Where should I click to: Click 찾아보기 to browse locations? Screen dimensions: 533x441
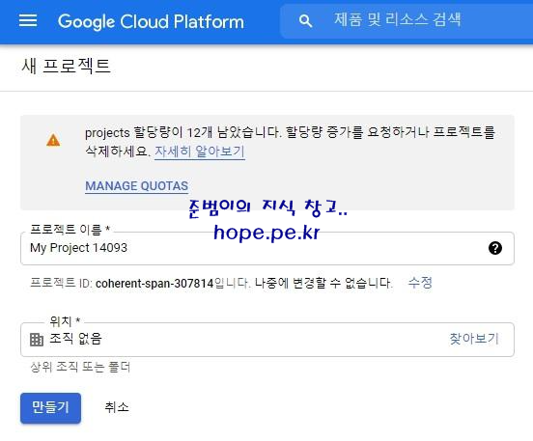click(474, 339)
